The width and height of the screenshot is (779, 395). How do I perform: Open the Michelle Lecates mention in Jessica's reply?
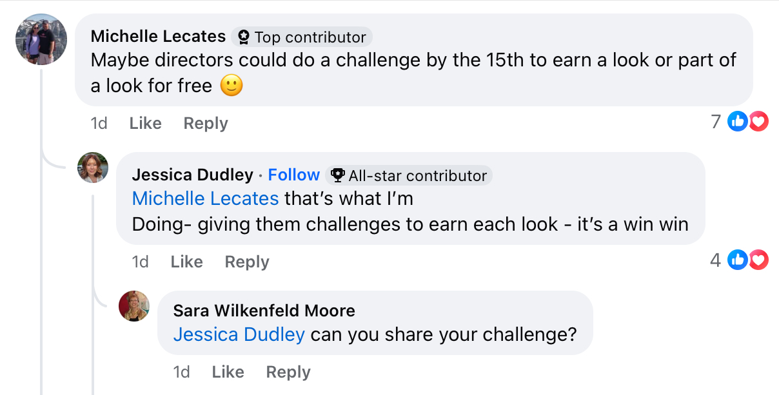click(x=206, y=198)
